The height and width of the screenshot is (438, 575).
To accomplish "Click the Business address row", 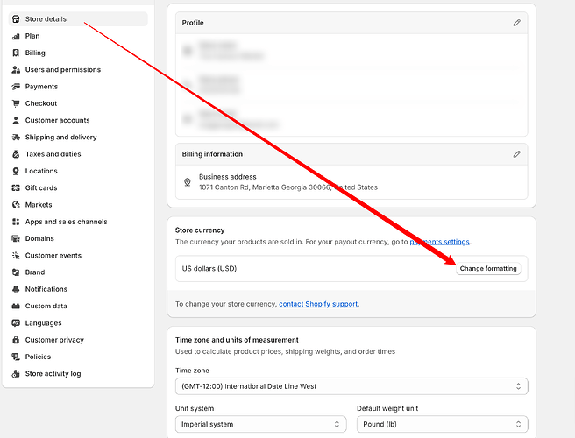I will click(287, 182).
